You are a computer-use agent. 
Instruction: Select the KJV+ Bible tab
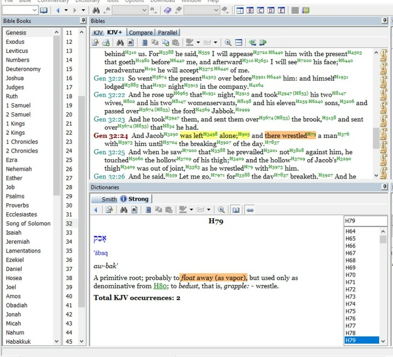pyautogui.click(x=115, y=32)
